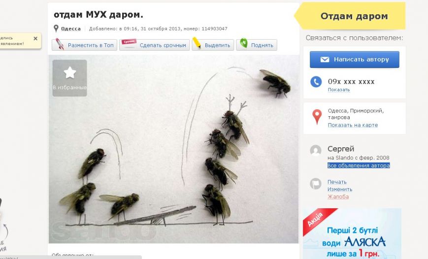Click the yellow pencil Выделить icon
The image size is (428, 259).
click(x=197, y=43)
